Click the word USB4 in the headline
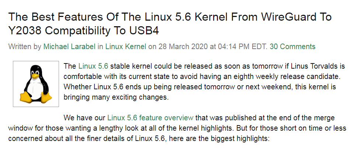 [143, 31]
